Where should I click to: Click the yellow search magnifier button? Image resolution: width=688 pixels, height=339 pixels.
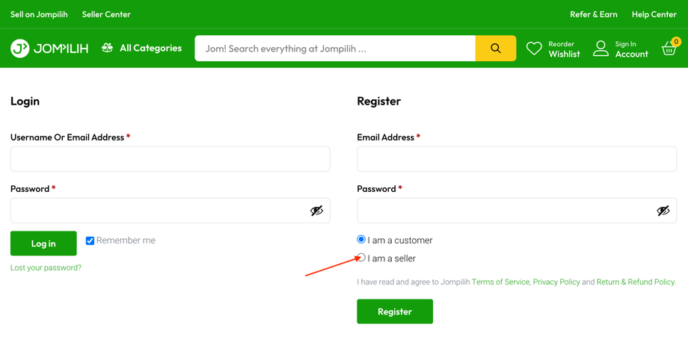point(496,49)
